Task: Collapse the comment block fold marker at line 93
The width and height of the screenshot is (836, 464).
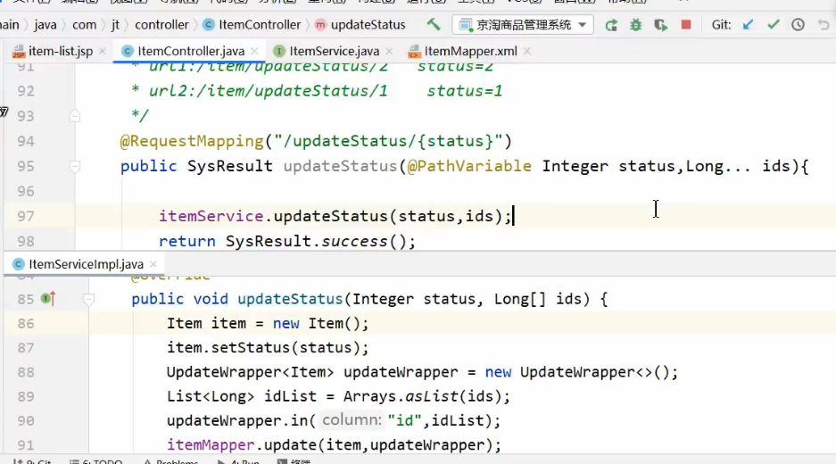Action: [x=75, y=116]
